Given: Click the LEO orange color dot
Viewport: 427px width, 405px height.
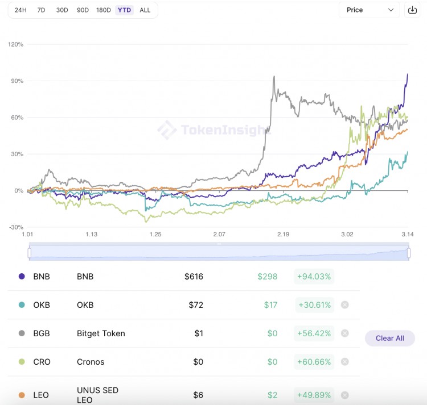Looking at the screenshot, I should click(x=22, y=395).
